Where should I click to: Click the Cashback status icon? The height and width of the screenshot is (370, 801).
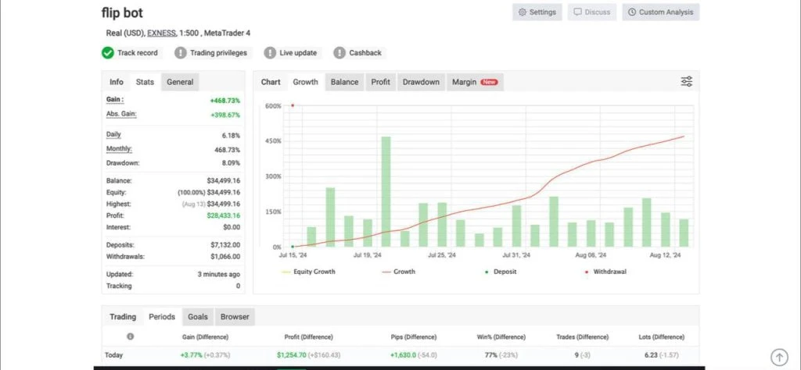click(x=339, y=53)
